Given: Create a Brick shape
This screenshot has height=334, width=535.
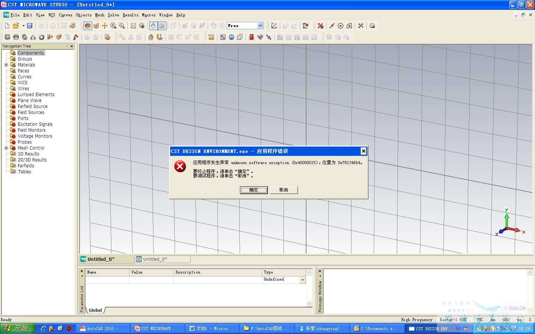Looking at the screenshot, I should tap(7, 37).
